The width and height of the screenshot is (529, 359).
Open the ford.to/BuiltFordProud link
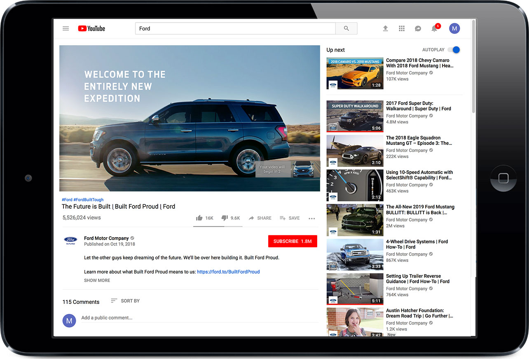[228, 272]
